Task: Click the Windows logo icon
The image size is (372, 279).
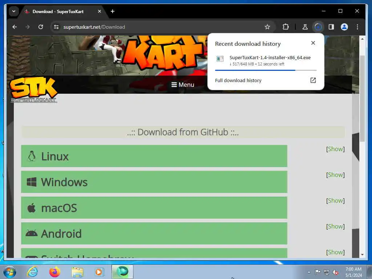Action: tap(32, 182)
